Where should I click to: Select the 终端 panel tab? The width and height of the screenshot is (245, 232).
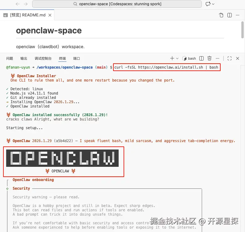62,58
